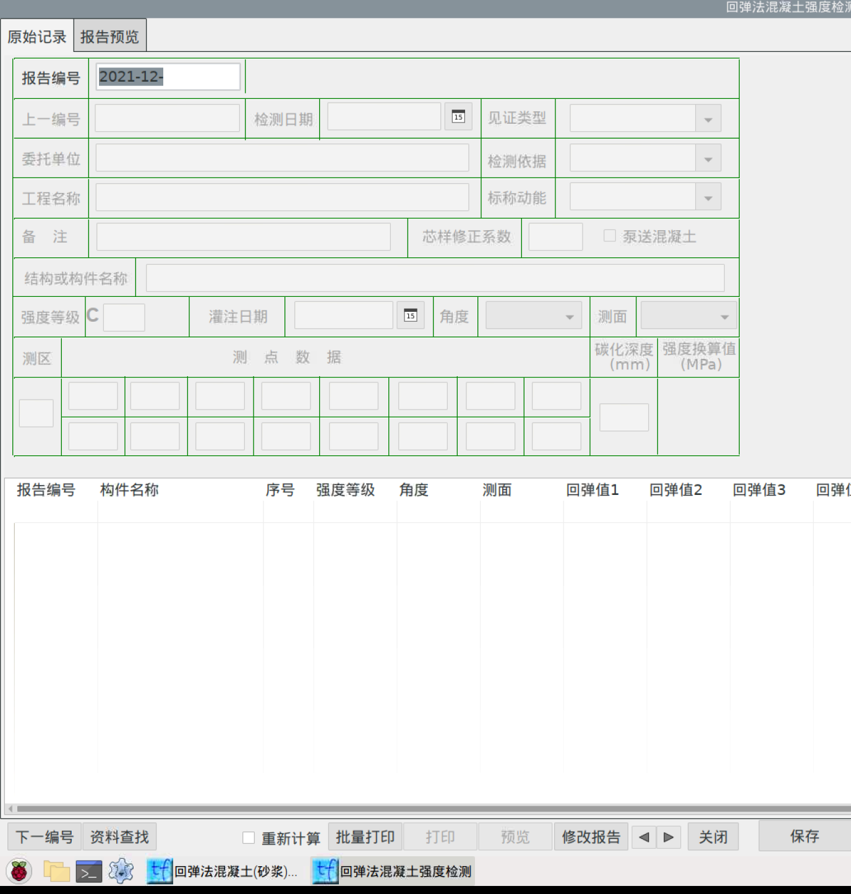851x894 pixels.
Task: Go to next record arrow button
Action: (669, 837)
